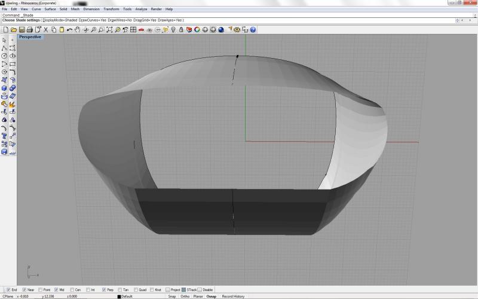Screen dimensions: 478x299
Task: Click the padlock icon
Action: point(181,29)
